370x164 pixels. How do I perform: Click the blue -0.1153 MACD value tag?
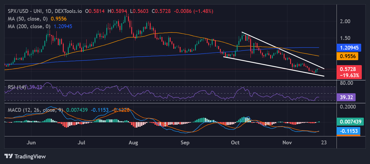pyautogui.click(x=348, y=131)
